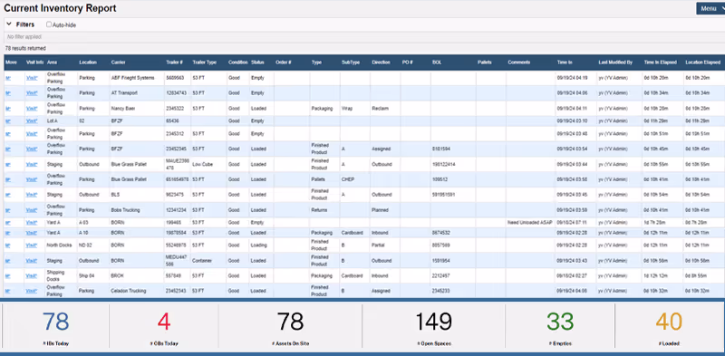Sort by the Location column header
Viewport: 725px width, 356px height.
coord(88,63)
